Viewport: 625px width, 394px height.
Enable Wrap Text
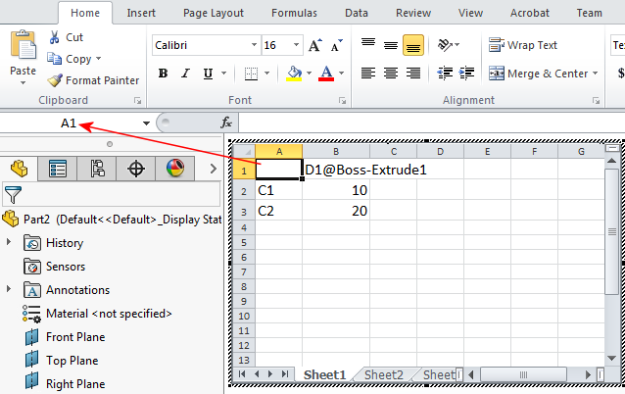pyautogui.click(x=524, y=45)
